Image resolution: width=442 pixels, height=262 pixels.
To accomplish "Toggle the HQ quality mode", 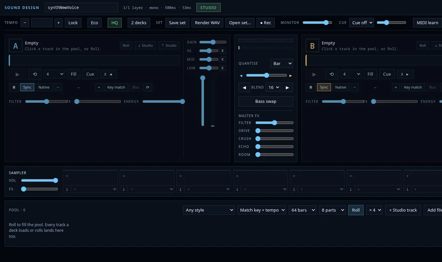I will tap(115, 23).
